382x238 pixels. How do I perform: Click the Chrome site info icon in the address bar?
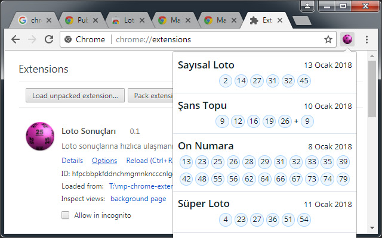(x=68, y=39)
